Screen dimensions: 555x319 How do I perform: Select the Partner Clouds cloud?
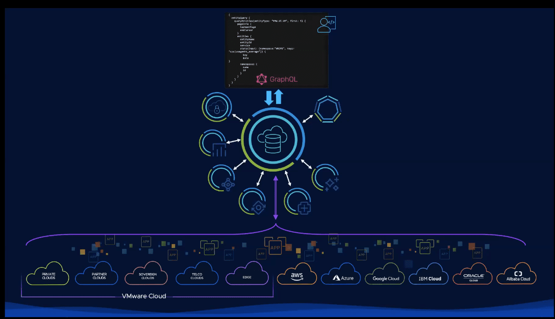[97, 274]
